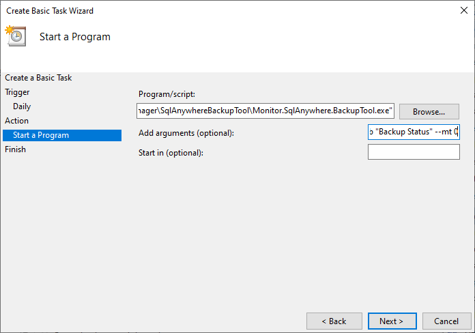Click the Start in (optional) label
Screen dimensions: 475x333
(x=171, y=152)
